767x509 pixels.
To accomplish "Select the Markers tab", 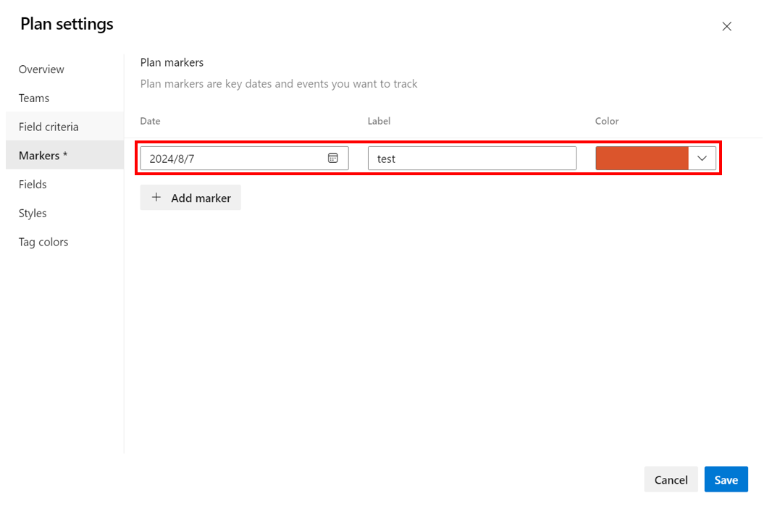I will [x=64, y=156].
